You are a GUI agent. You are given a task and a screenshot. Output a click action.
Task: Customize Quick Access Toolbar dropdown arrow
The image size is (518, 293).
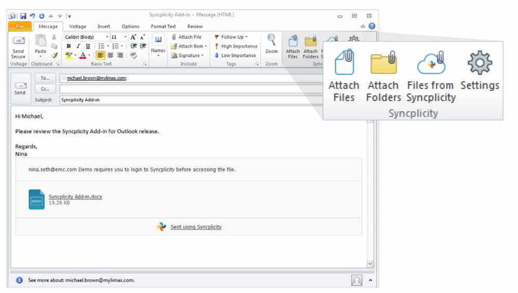click(x=69, y=16)
